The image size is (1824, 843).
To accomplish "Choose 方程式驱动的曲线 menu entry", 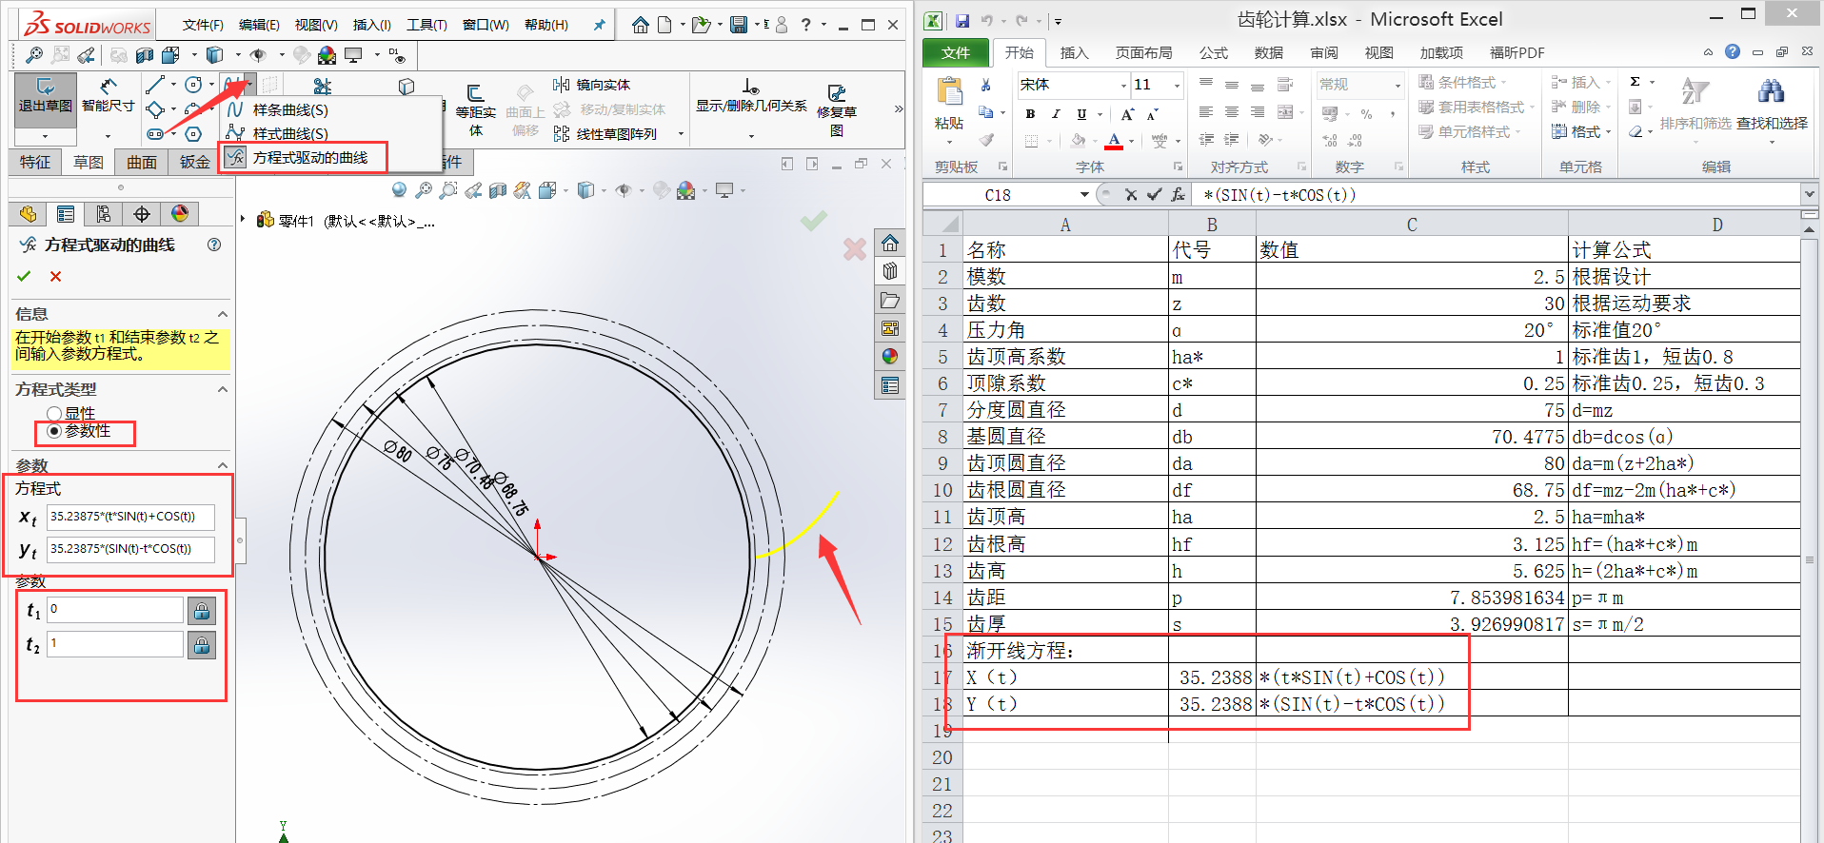I will (x=310, y=157).
